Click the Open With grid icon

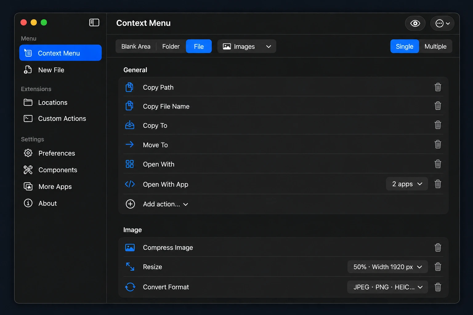pyautogui.click(x=130, y=164)
